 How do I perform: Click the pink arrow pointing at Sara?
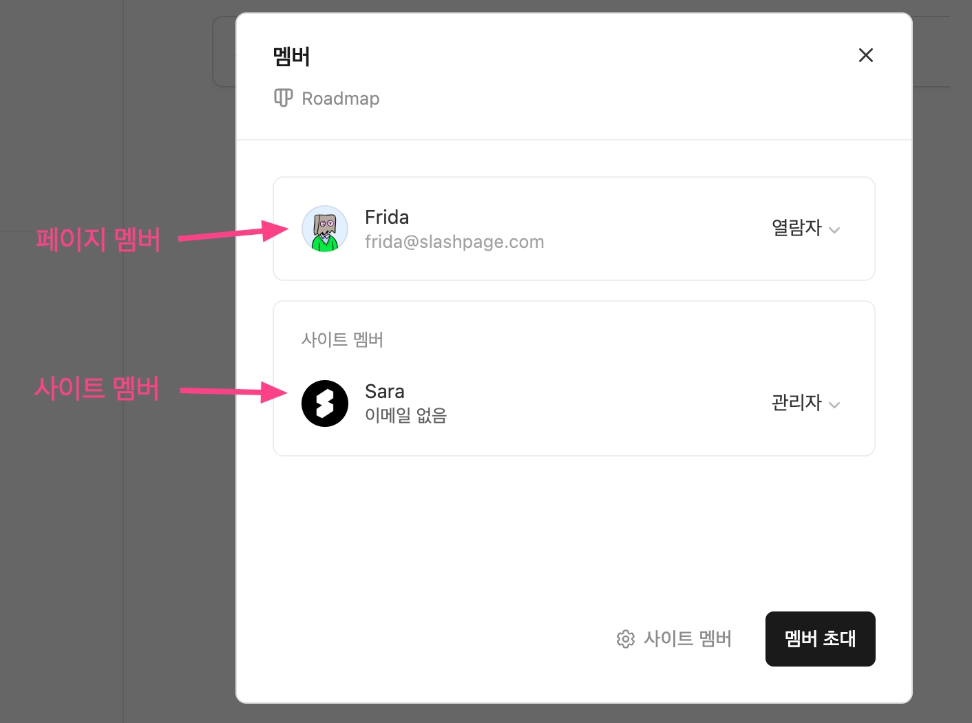coord(233,392)
